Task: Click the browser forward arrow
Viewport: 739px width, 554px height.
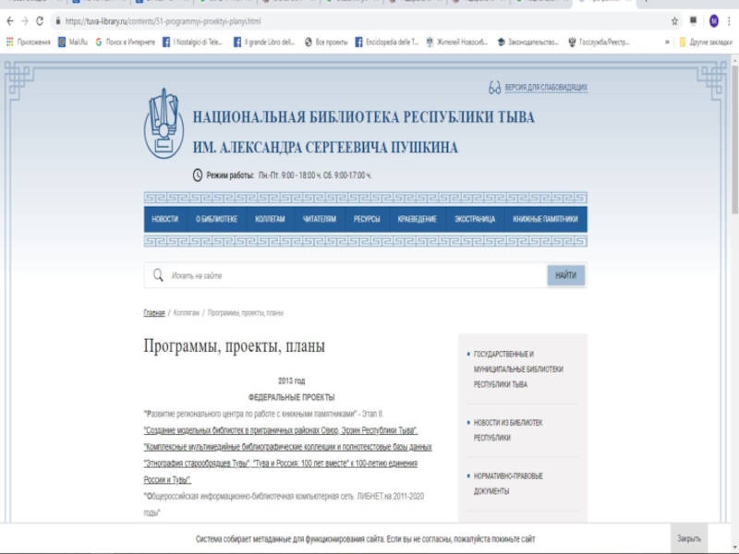Action: [25, 21]
